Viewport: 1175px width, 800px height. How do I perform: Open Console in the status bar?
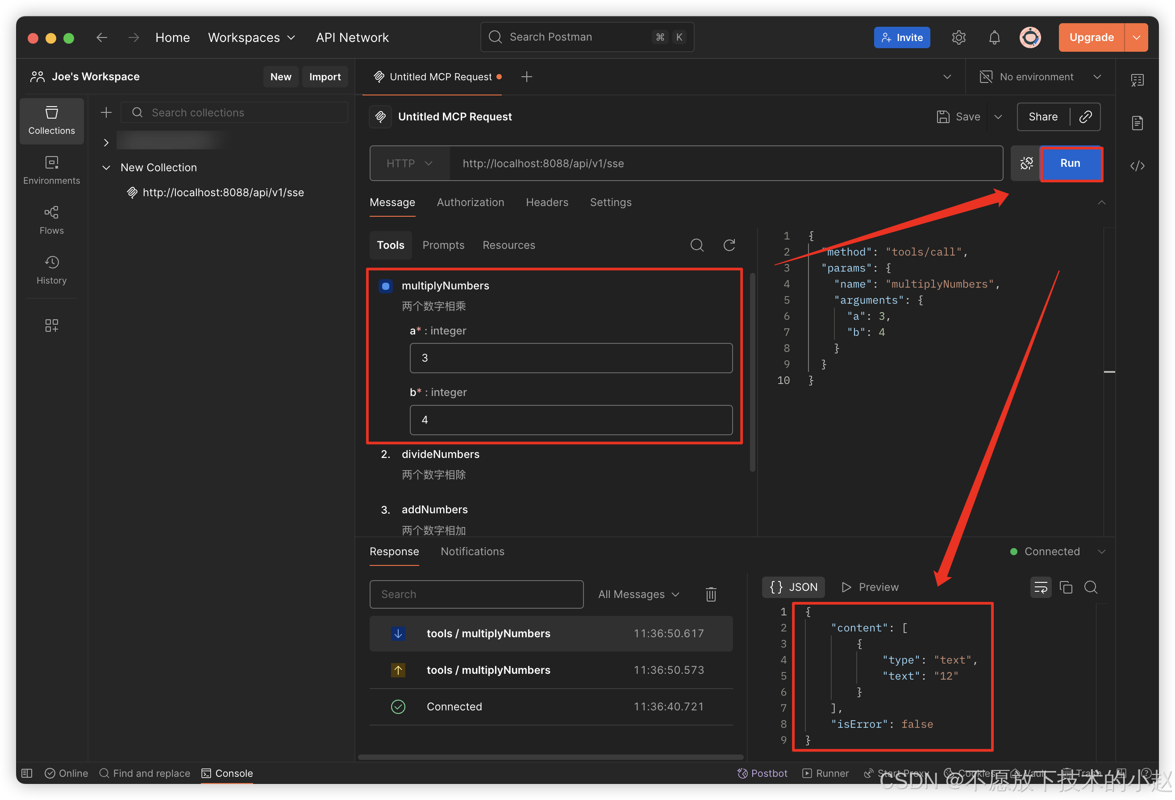pyautogui.click(x=227, y=773)
